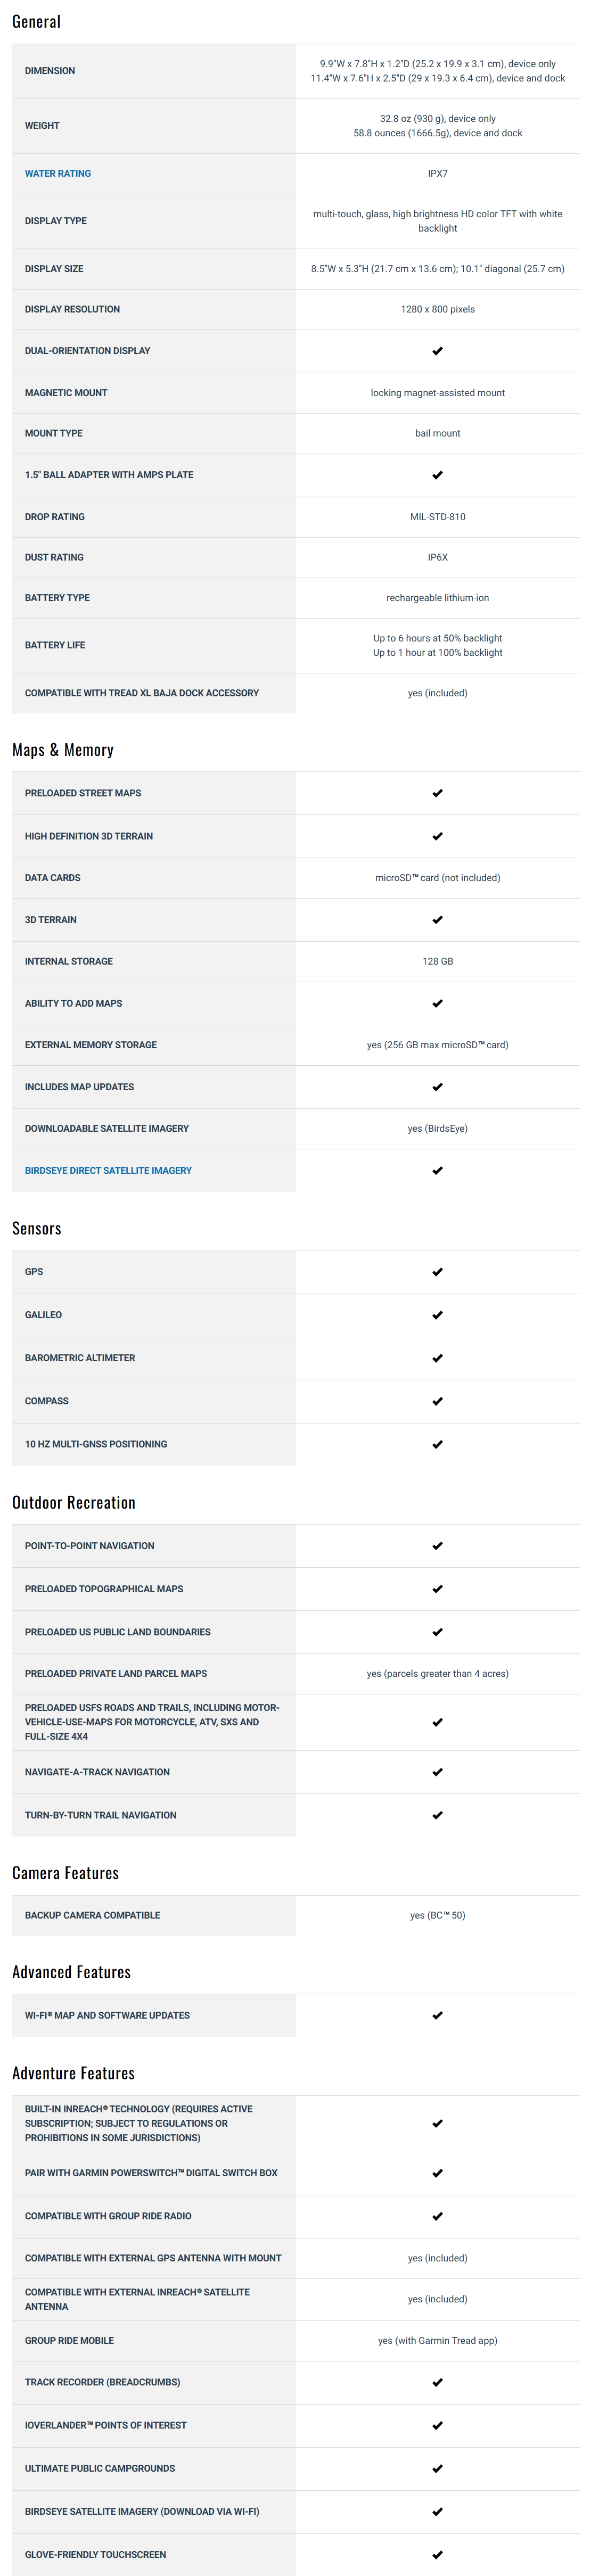This screenshot has width=607, height=2576.
Task: Click the Navigate-A-Track Navigation checkmark
Action: (437, 1772)
